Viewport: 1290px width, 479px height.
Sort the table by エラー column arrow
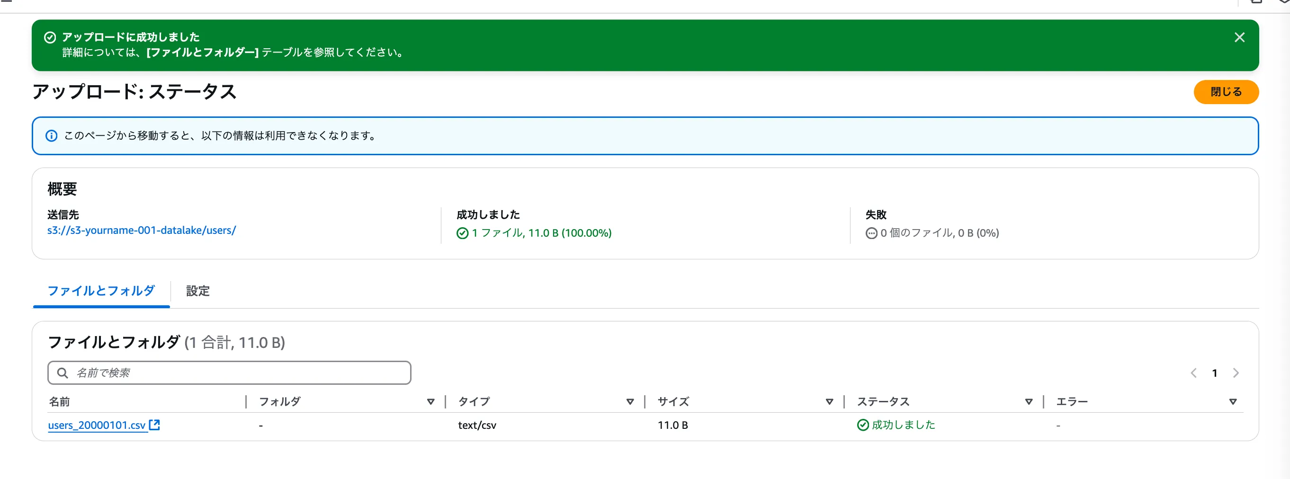pos(1232,402)
